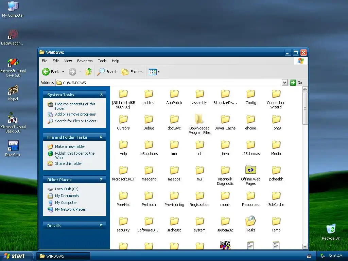The height and width of the screenshot is (261, 348).
Task: Select the Temp folder
Action: click(276, 225)
